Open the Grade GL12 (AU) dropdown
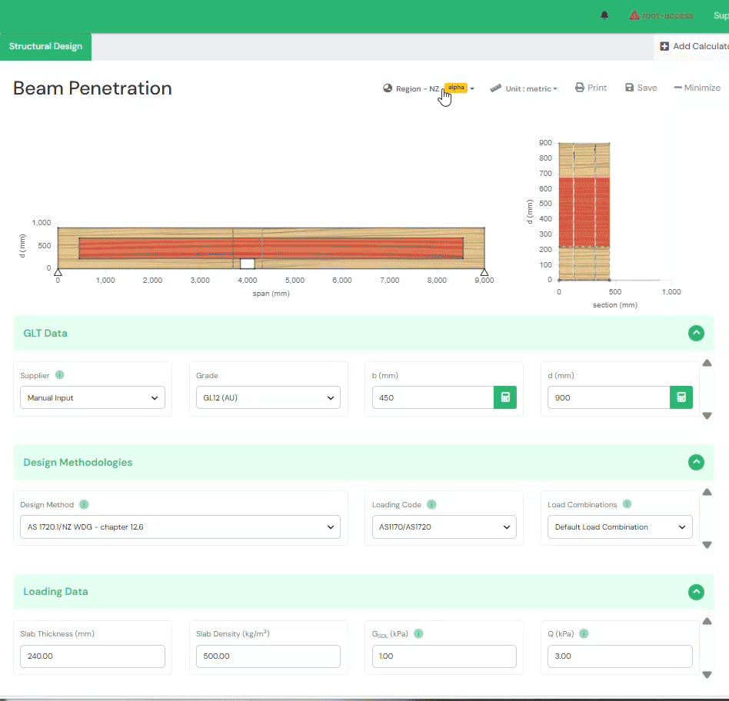Screen dimensions: 729x701 (x=268, y=398)
